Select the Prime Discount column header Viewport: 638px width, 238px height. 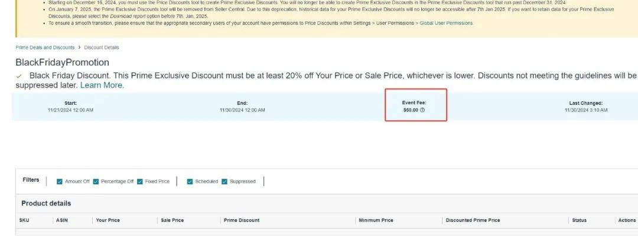242,220
